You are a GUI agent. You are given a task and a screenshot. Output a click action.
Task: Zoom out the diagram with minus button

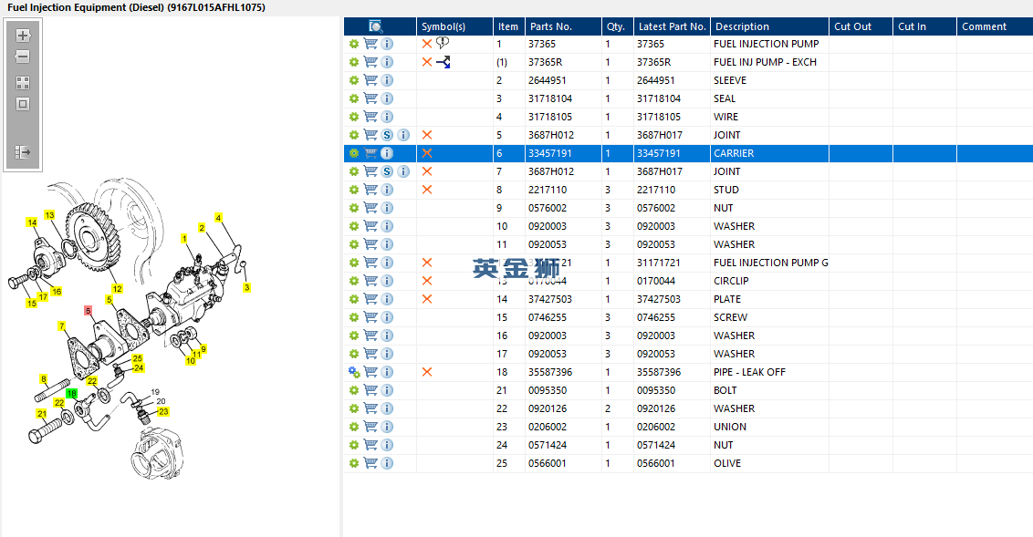pyautogui.click(x=23, y=57)
